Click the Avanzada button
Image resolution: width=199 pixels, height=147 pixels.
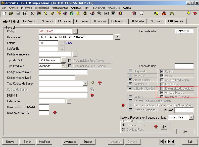(x=70, y=142)
